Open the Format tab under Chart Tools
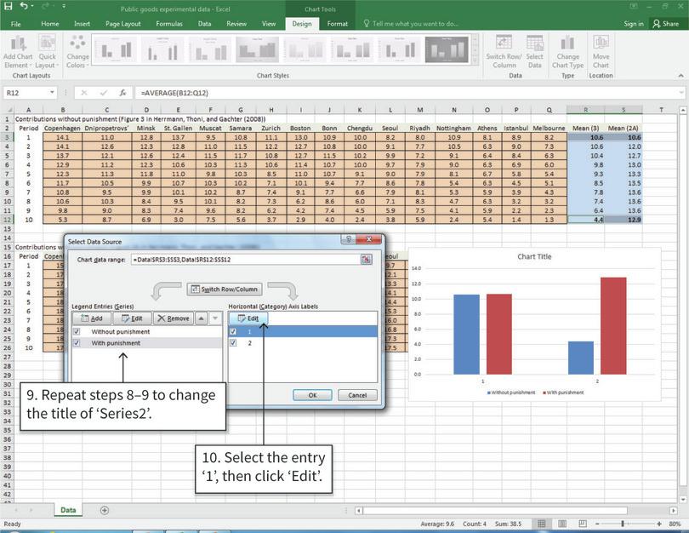Screen dimensions: 689x533 (x=338, y=24)
